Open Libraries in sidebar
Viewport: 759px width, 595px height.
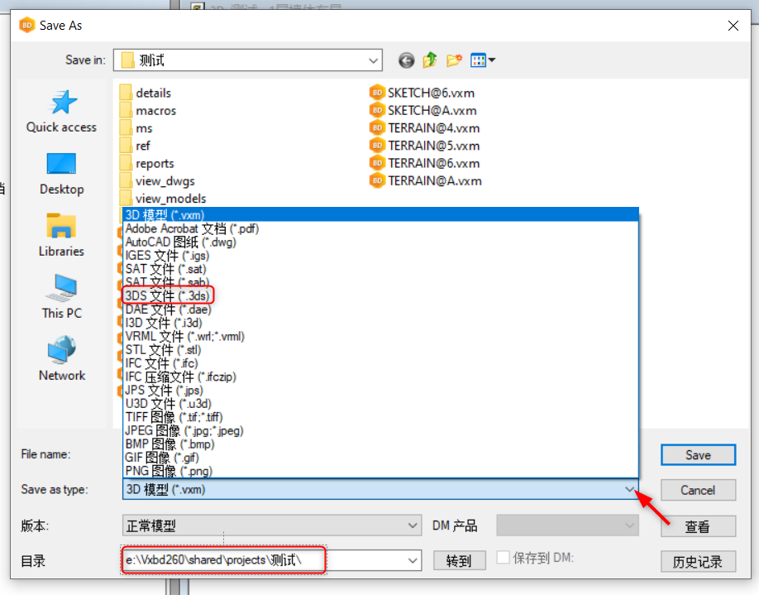(61, 236)
